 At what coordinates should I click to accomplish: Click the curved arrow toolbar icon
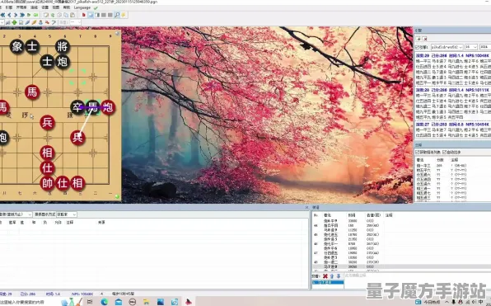[x=54, y=22]
